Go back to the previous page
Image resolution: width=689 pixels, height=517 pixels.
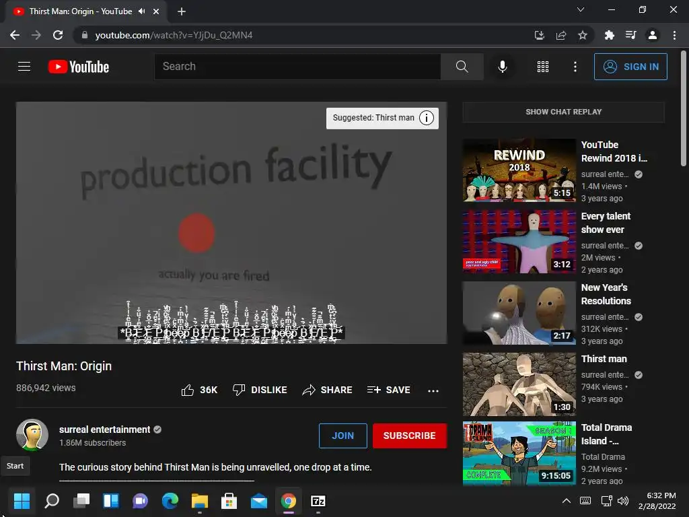pos(15,35)
